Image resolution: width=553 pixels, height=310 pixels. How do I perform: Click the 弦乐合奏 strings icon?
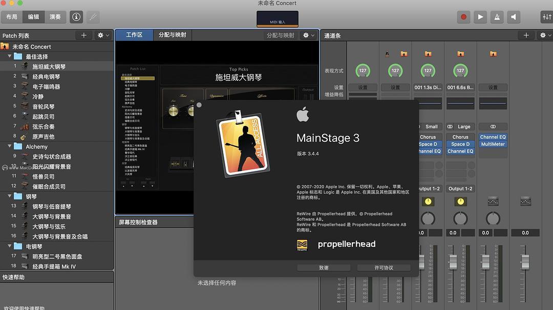tap(25, 126)
